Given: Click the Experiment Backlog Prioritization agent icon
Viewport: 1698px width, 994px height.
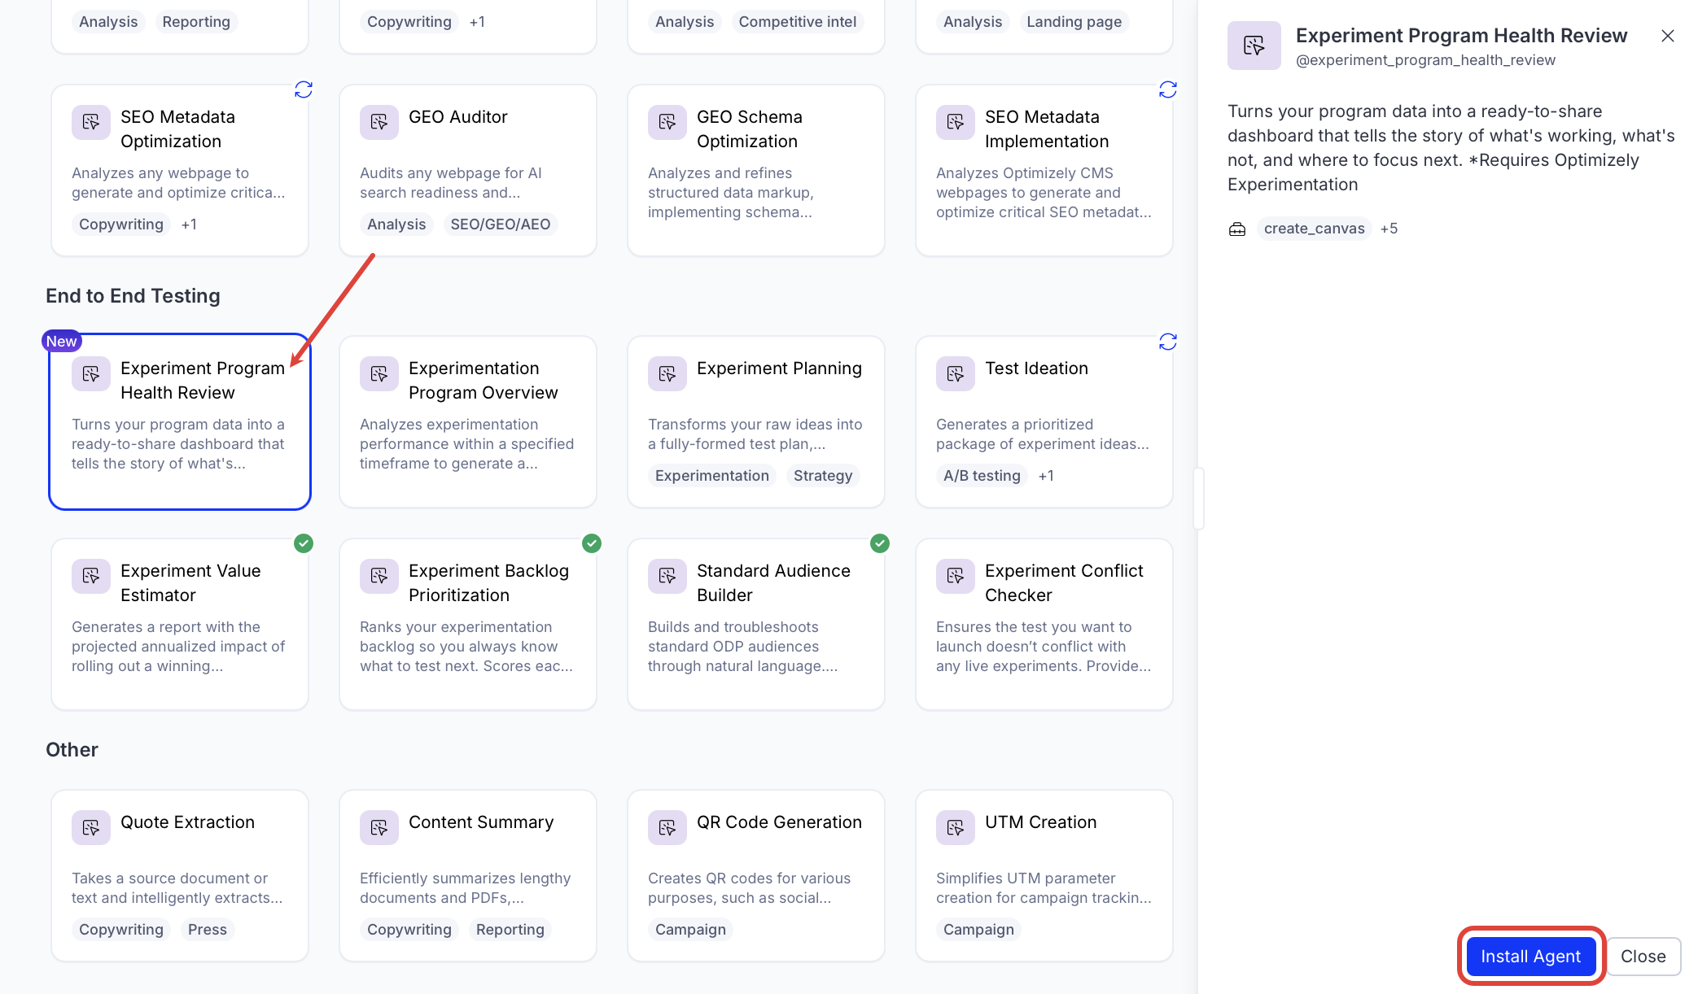Looking at the screenshot, I should point(379,576).
